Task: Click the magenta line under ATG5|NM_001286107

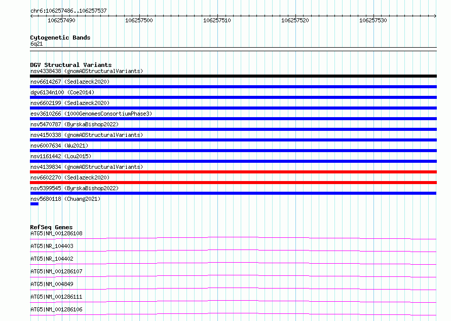Action: (233, 276)
